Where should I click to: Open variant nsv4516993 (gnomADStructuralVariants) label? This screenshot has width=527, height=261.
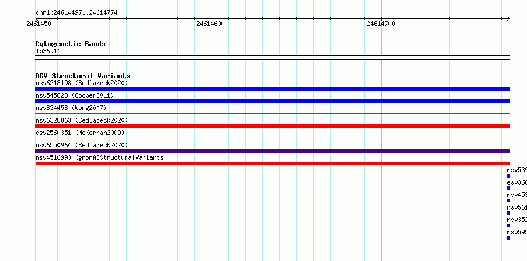(101, 157)
